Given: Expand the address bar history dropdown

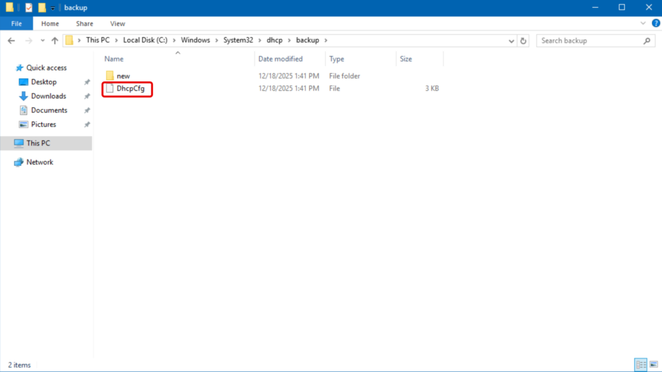Looking at the screenshot, I should point(511,41).
